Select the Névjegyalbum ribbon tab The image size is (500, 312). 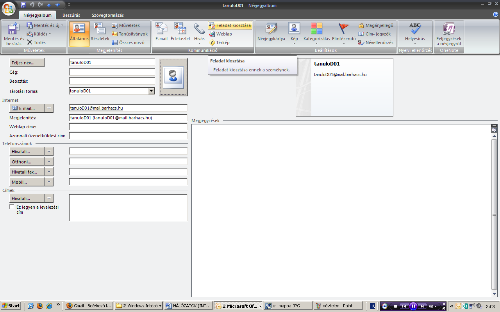[x=37, y=15]
